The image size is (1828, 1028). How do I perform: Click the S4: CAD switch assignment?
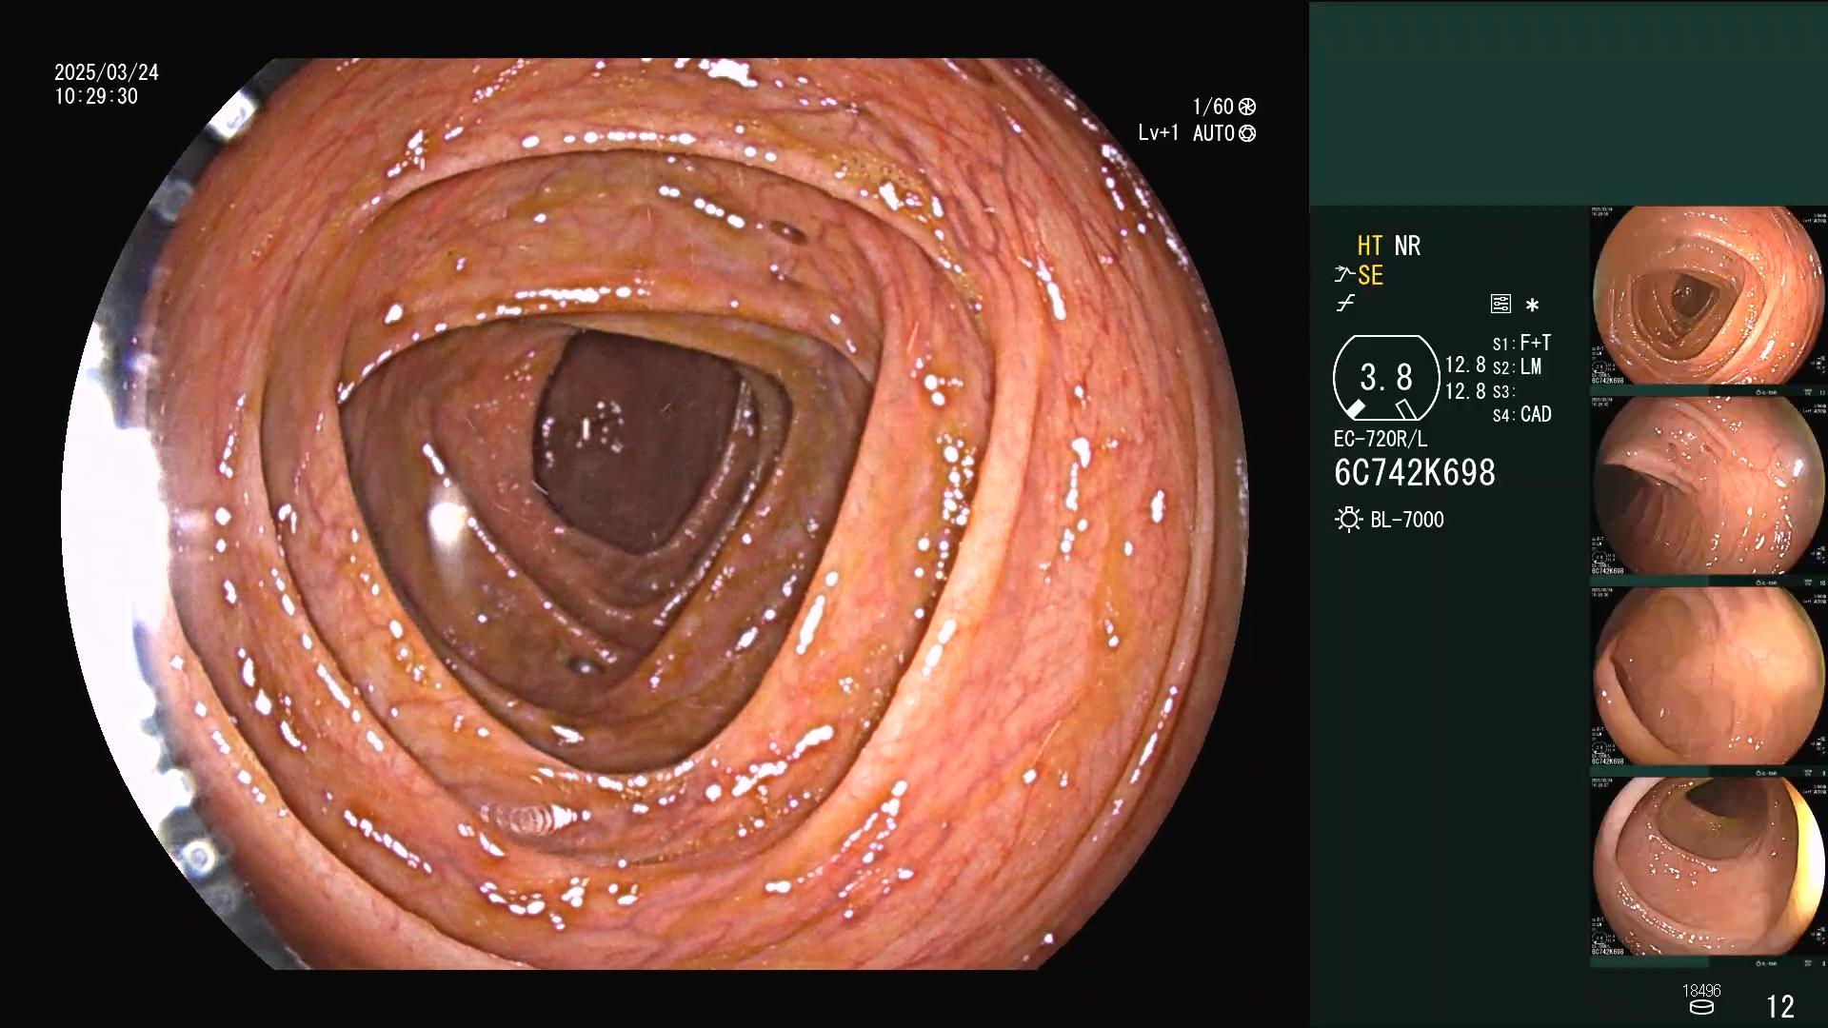[x=1521, y=414]
